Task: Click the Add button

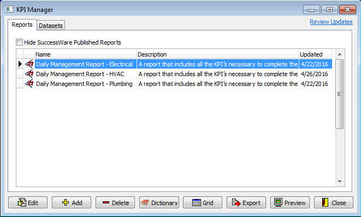Action: point(72,202)
